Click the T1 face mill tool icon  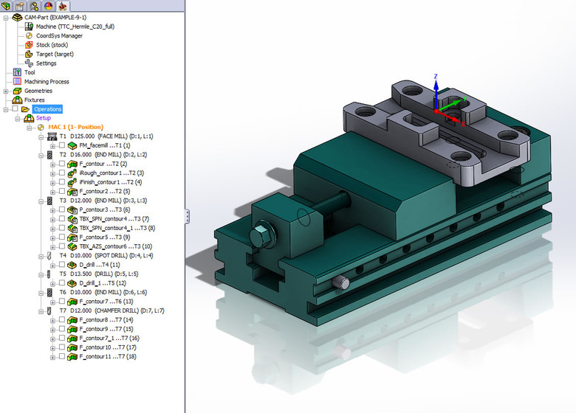(50, 136)
